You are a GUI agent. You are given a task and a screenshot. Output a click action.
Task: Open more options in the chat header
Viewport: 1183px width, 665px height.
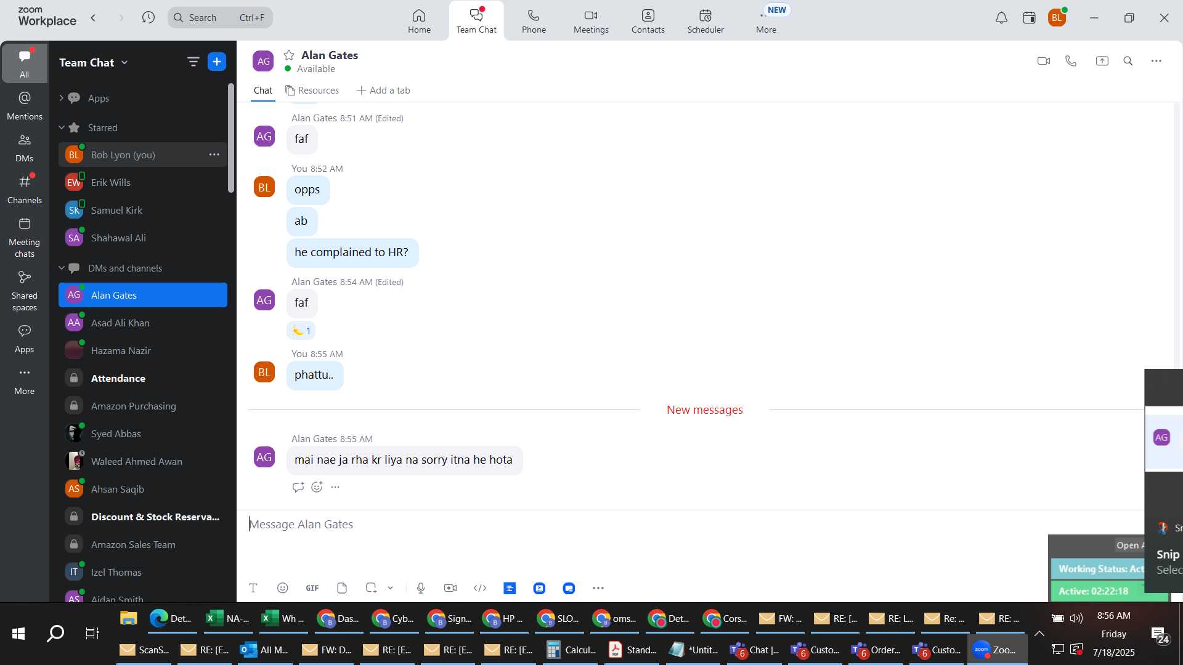pos(1157,61)
